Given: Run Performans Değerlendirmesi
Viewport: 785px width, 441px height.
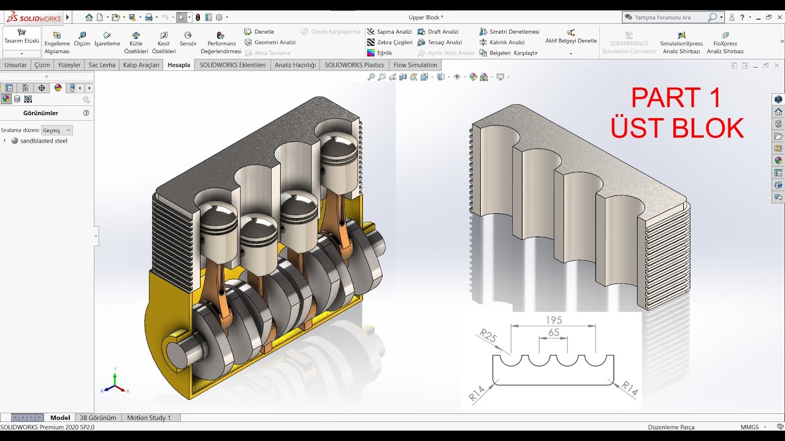Looking at the screenshot, I should (221, 43).
